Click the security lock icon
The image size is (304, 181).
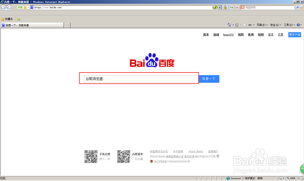point(225,7)
